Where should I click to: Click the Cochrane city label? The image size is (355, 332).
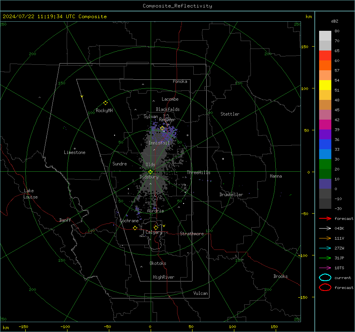(129, 221)
